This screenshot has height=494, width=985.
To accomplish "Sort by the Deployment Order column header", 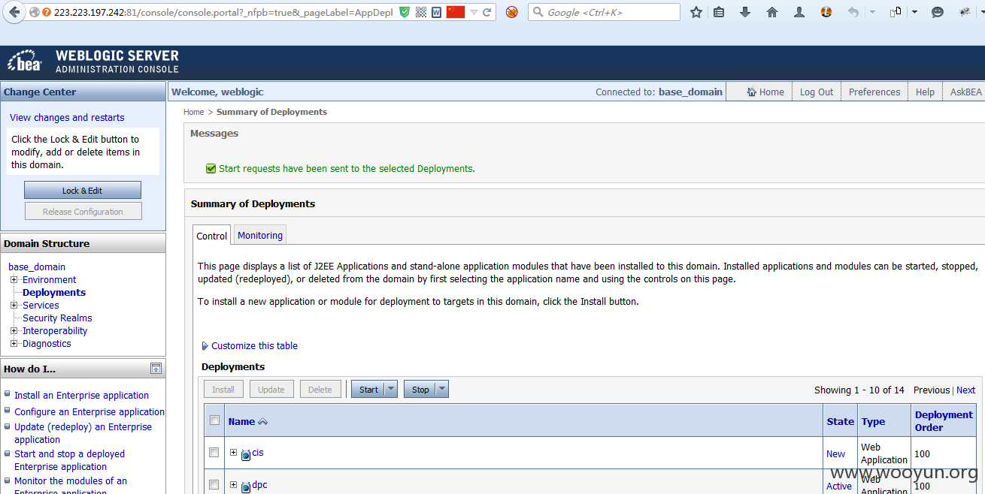I will (944, 420).
